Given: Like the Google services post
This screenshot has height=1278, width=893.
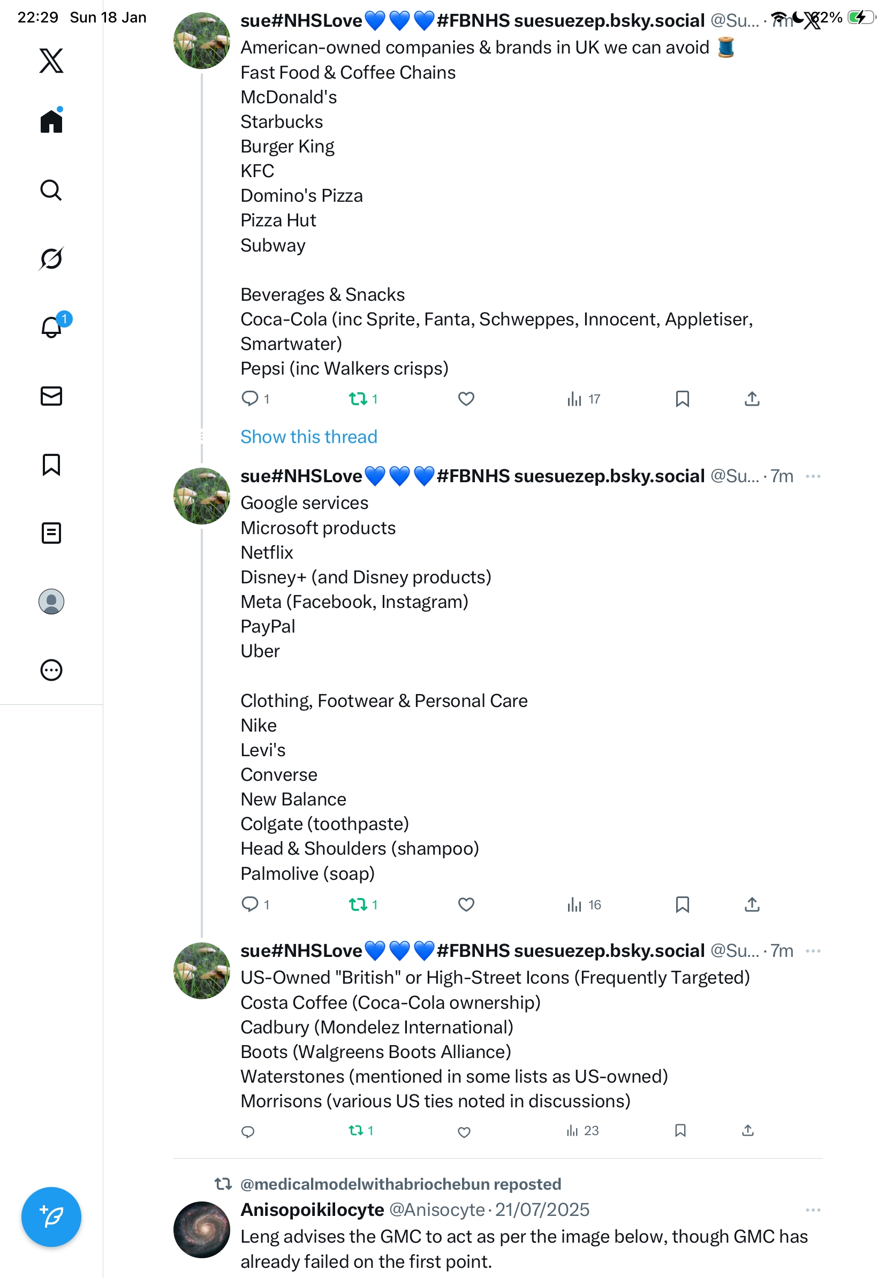Looking at the screenshot, I should point(466,904).
